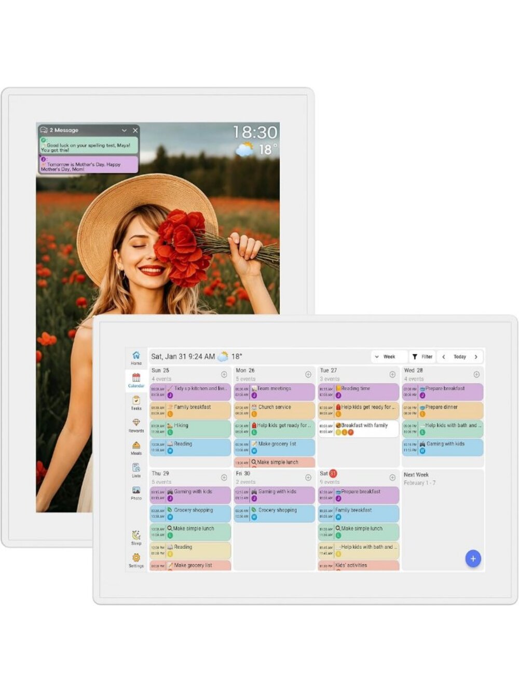Open the Kids' activities event
519x692 pixels.
coord(359,565)
